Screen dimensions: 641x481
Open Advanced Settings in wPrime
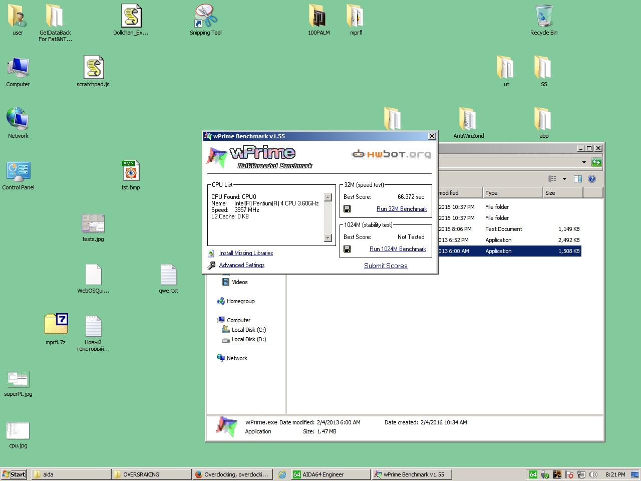click(x=242, y=265)
